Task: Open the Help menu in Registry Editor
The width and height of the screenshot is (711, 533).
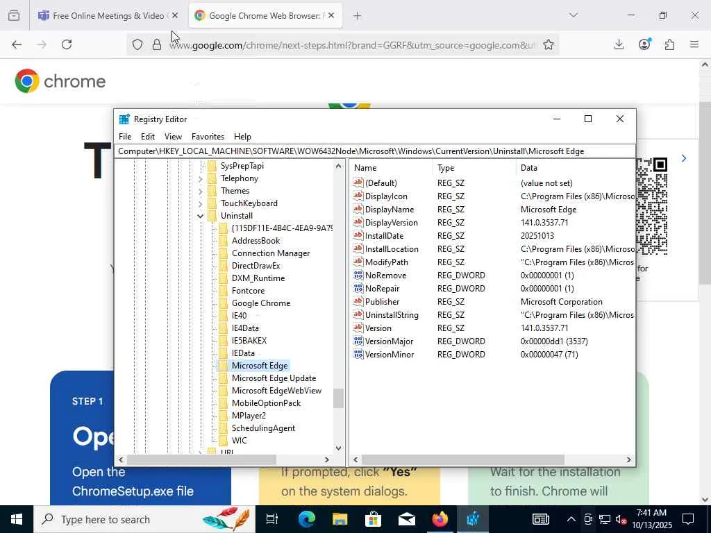Action: [x=242, y=137]
